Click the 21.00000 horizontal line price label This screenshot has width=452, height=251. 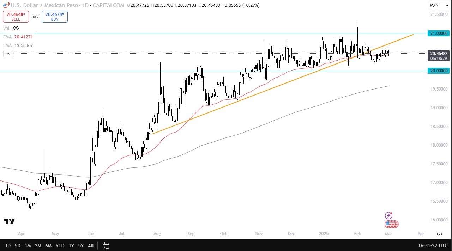tap(439, 33)
